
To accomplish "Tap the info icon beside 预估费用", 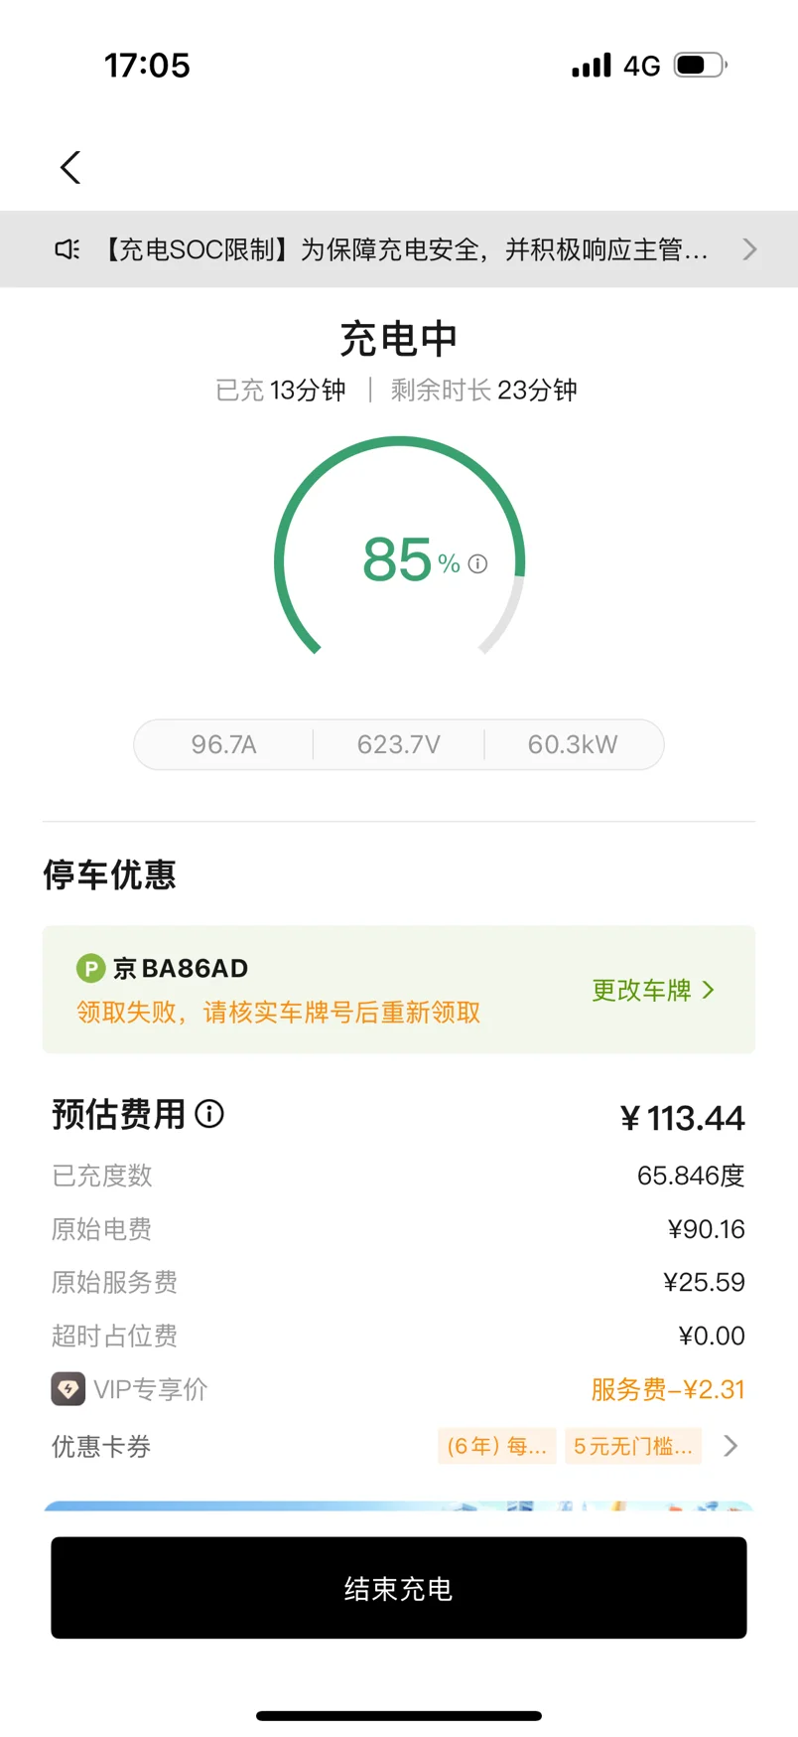I will (x=209, y=1113).
